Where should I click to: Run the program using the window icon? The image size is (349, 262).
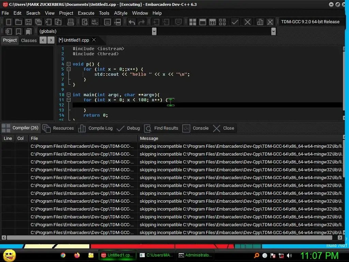202,22
